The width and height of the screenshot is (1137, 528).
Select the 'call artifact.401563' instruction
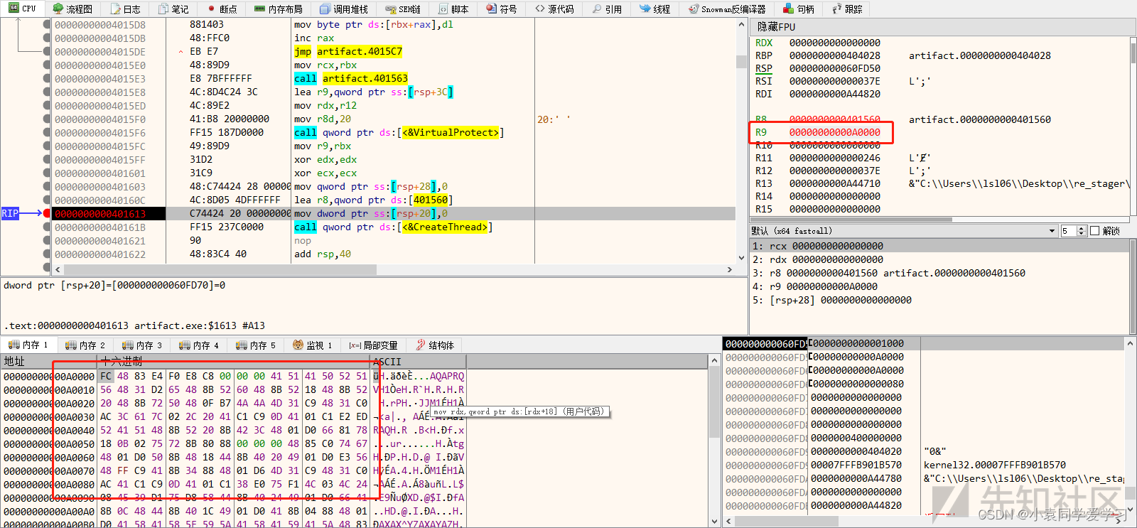pos(351,78)
